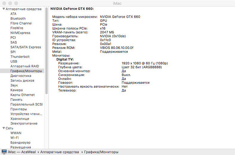
Task: Click Графика/Мониторы breadcrumb in path bar
Action: click(101, 152)
